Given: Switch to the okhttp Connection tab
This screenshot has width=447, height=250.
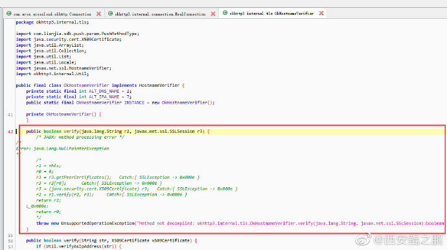Looking at the screenshot, I should [x=52, y=14].
